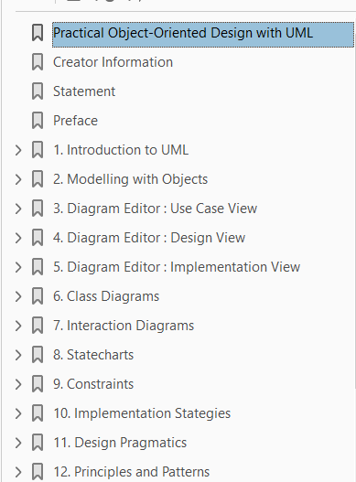Expand the 1. Introduction to UML chapter
Image resolution: width=356 pixels, height=482 pixels.
coord(18,150)
